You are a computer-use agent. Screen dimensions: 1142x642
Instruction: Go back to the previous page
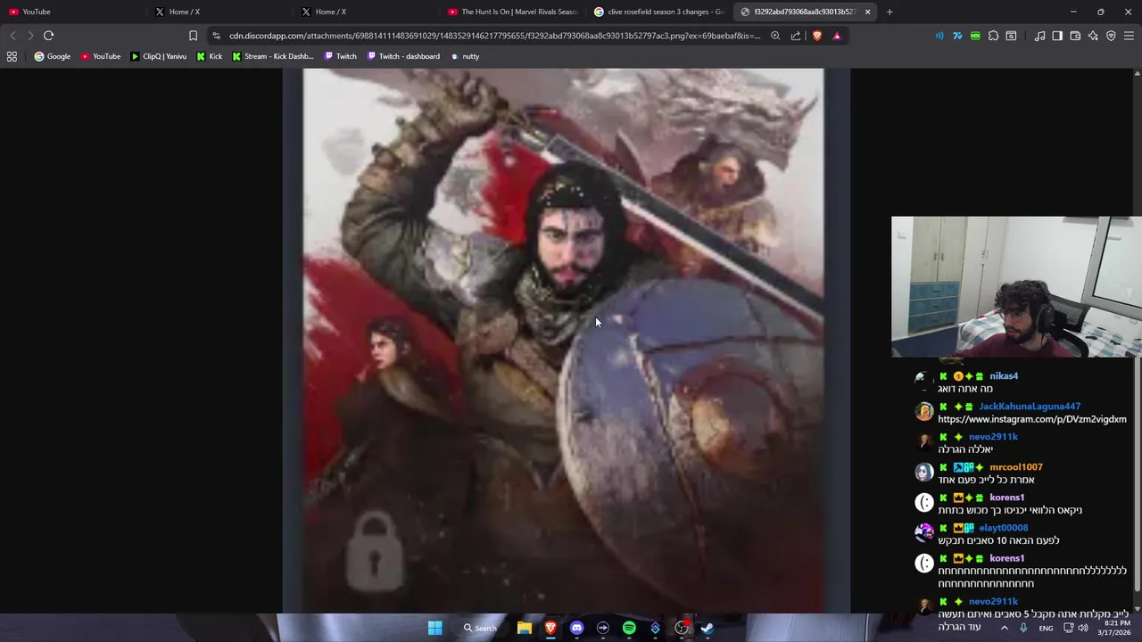tap(12, 36)
